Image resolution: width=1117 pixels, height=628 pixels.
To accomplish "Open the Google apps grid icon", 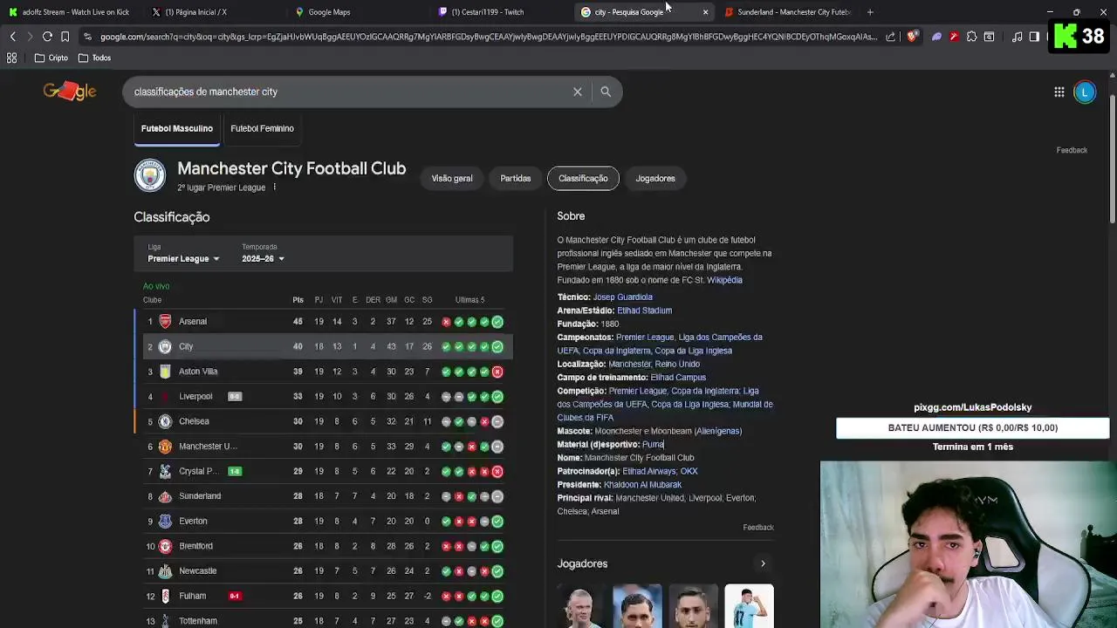I will point(1059,92).
